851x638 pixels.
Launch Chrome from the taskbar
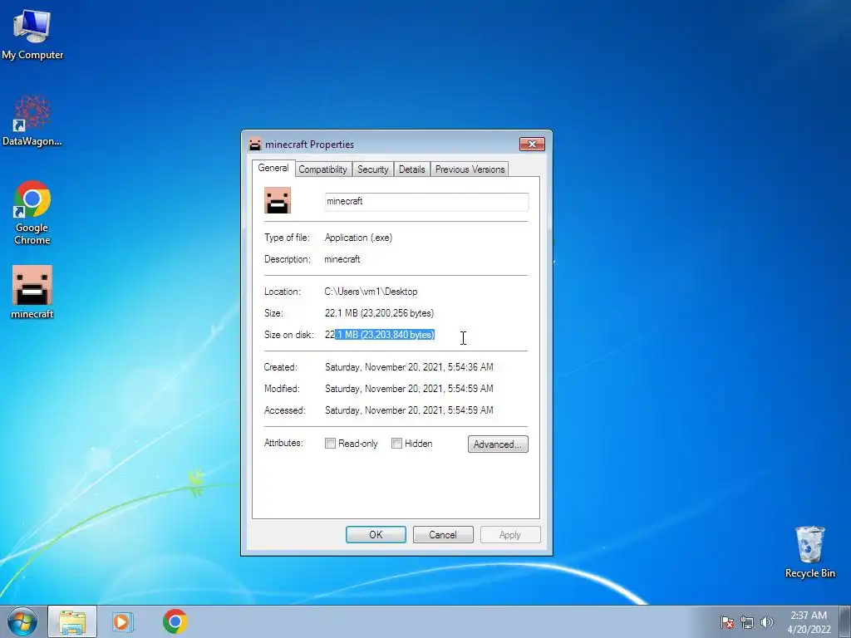tap(175, 621)
